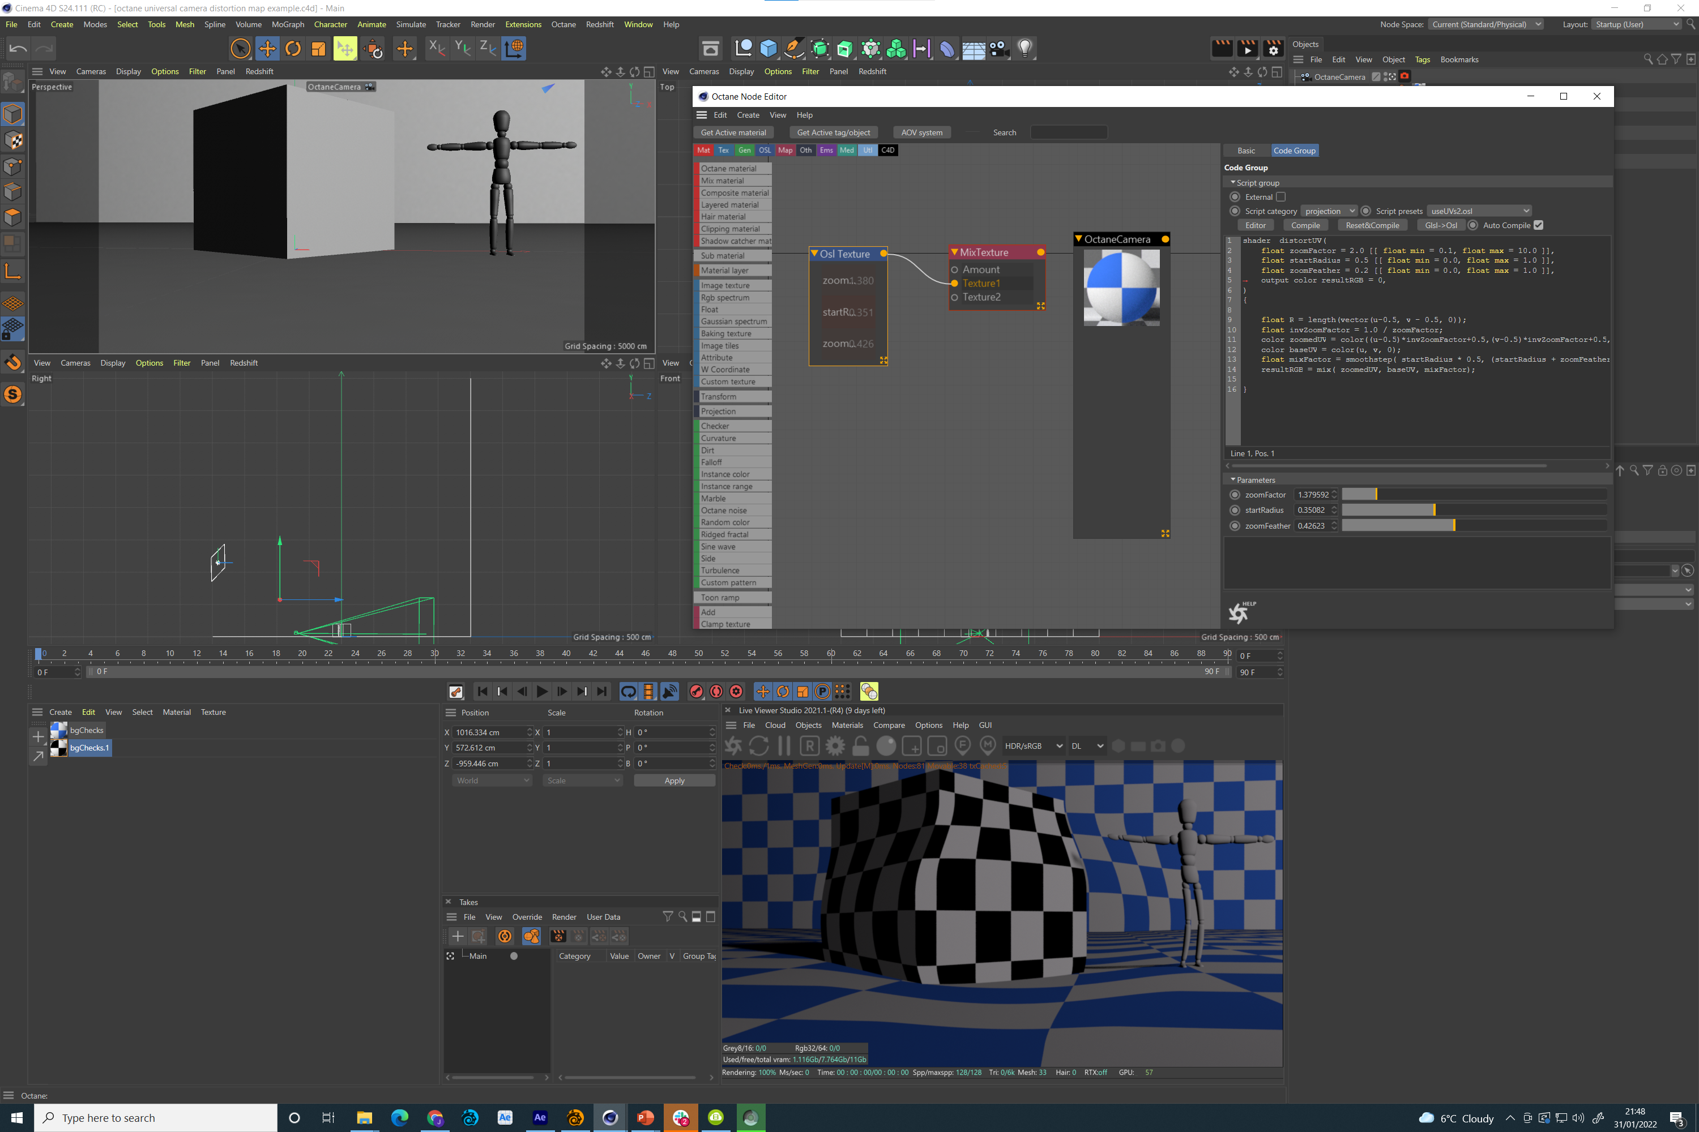The width and height of the screenshot is (1699, 1132).
Task: Click the Undo arrow icon
Action: click(x=18, y=48)
